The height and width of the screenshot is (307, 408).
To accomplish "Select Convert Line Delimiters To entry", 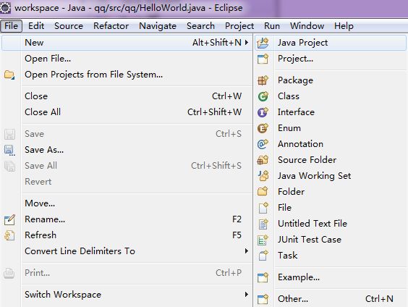I will point(127,251).
